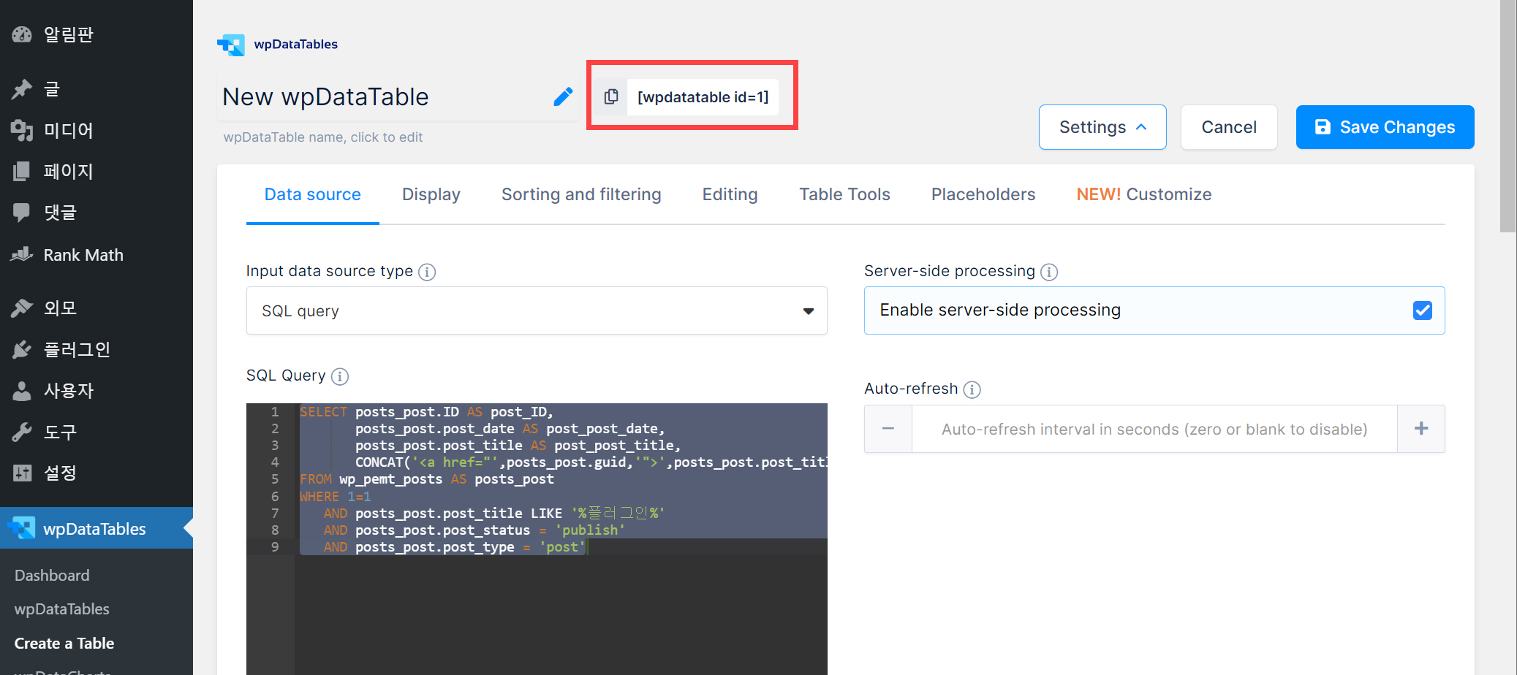Open the 설정 settings icon
1517x675 pixels.
pyautogui.click(x=22, y=473)
